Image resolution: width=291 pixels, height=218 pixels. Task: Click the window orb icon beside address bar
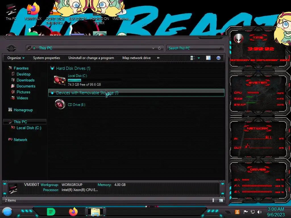coord(11,48)
